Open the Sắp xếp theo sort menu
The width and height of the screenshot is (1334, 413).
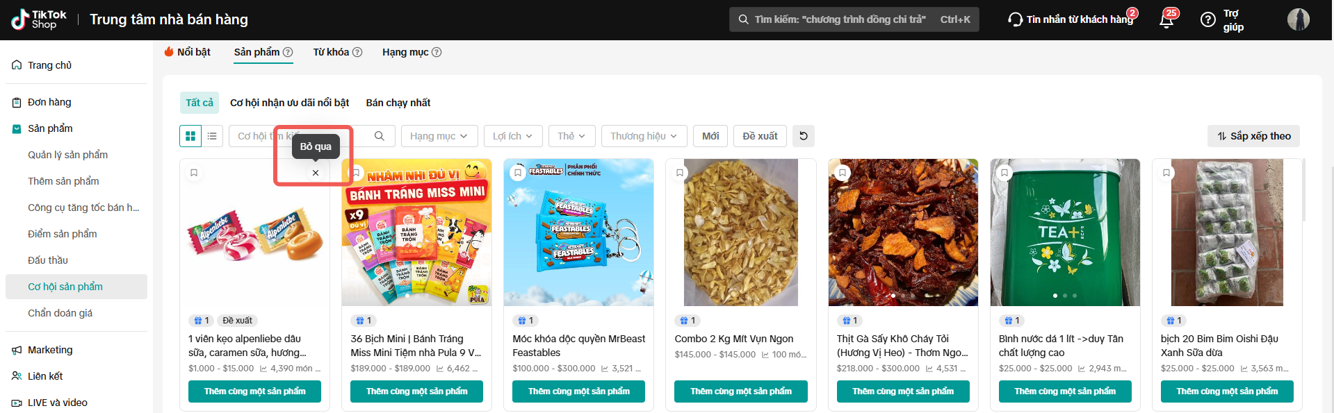[1253, 136]
